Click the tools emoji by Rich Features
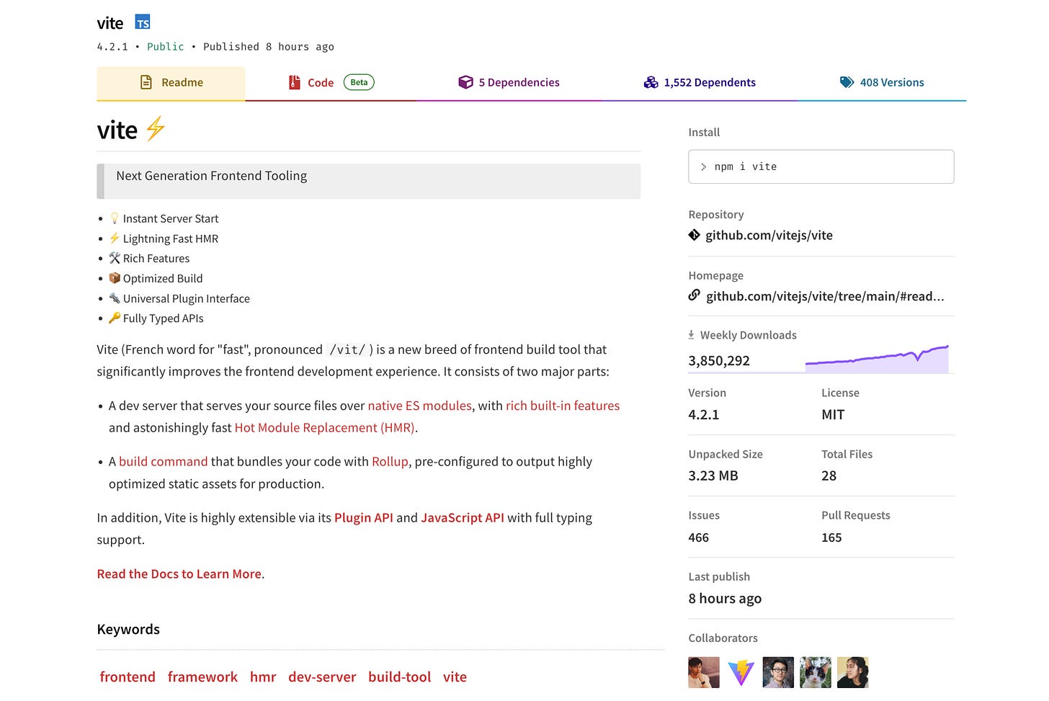The height and width of the screenshot is (701, 1049). (x=115, y=257)
